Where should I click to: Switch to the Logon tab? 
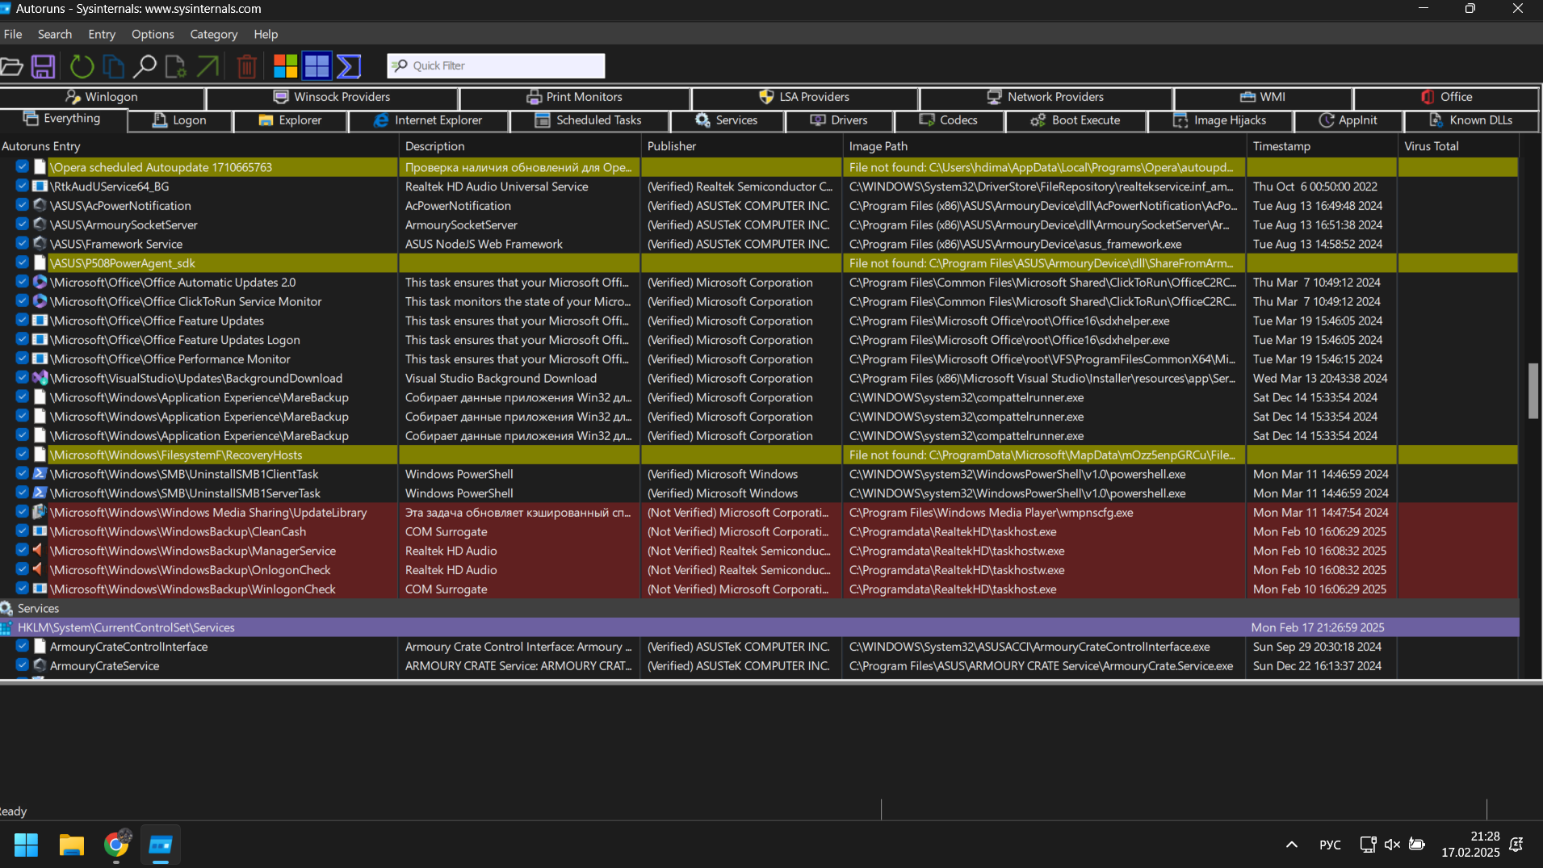coord(179,120)
